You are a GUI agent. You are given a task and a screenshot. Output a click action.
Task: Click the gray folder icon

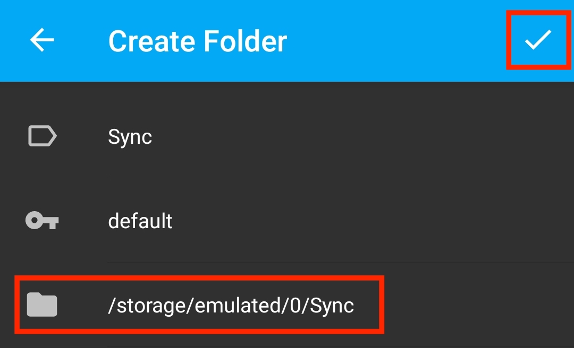42,304
